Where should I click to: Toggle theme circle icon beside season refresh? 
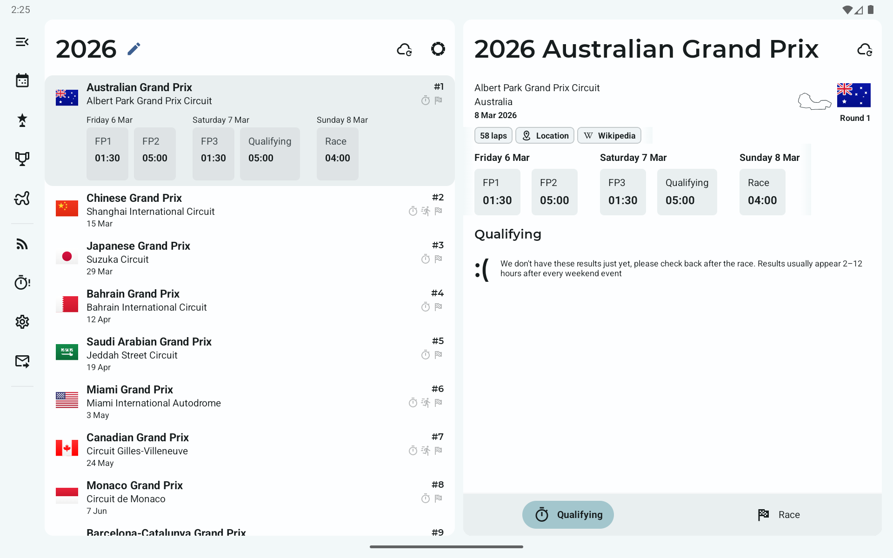pos(438,49)
